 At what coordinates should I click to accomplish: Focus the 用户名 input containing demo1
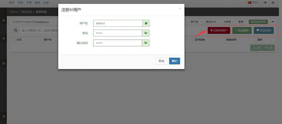(118, 23)
